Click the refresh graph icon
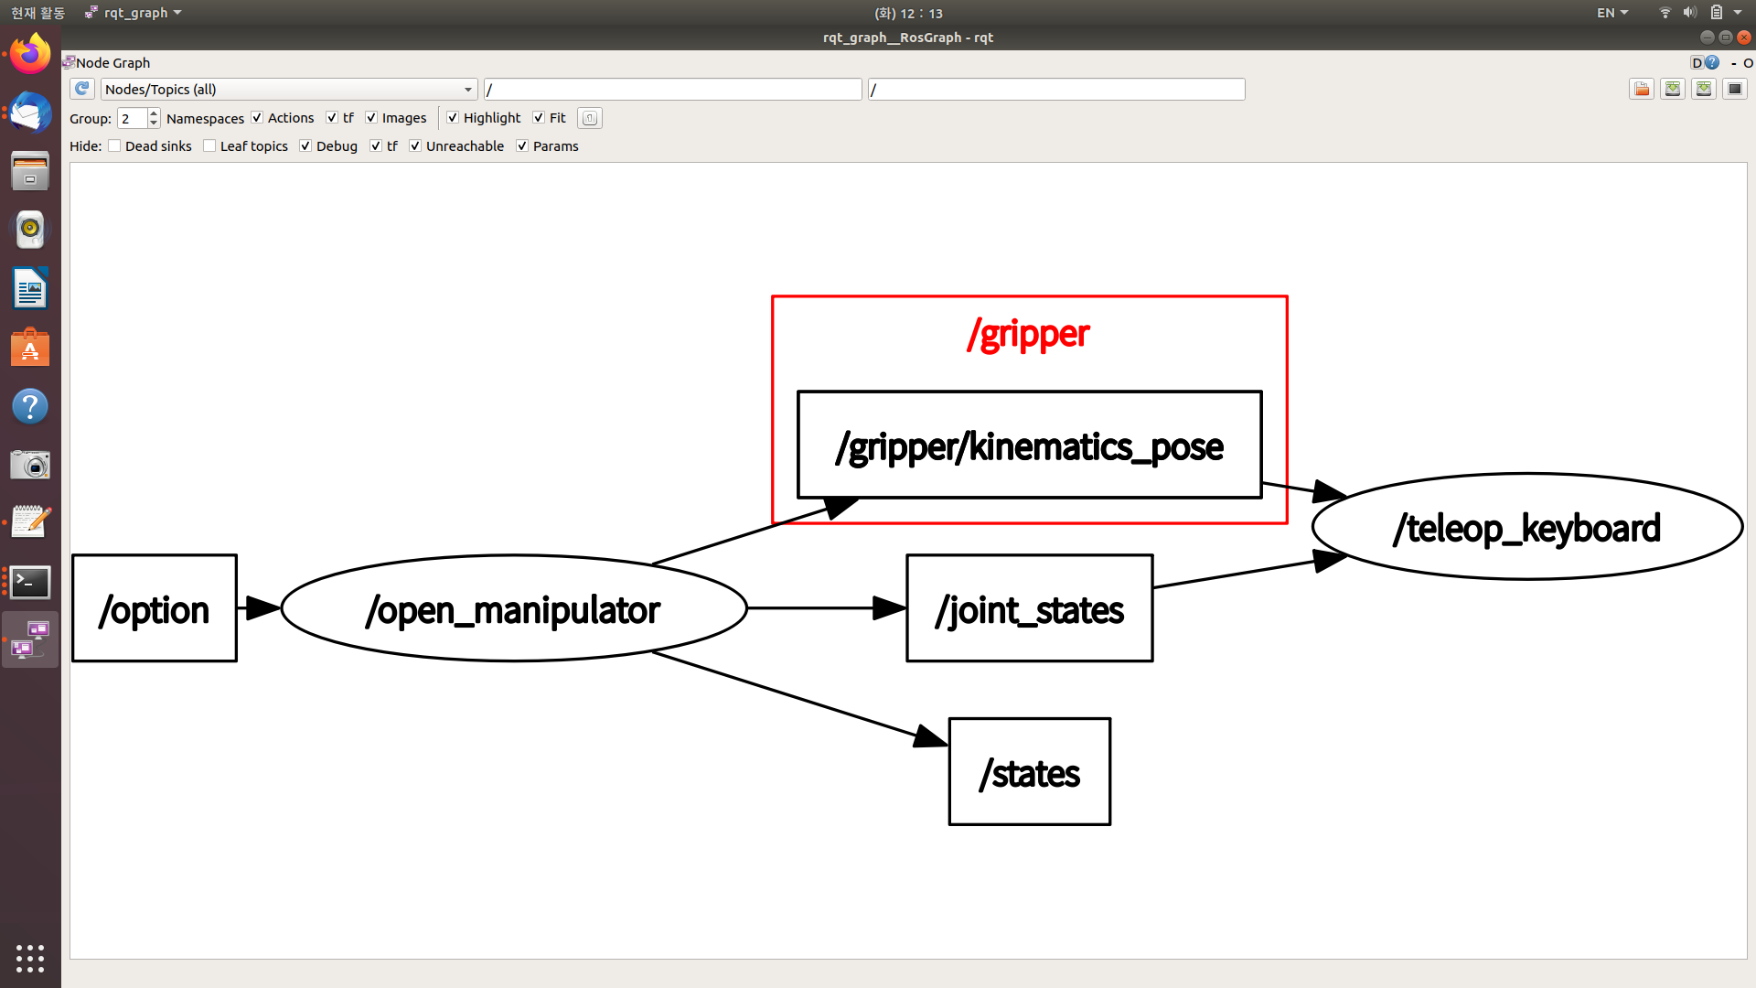The width and height of the screenshot is (1756, 988). click(82, 89)
